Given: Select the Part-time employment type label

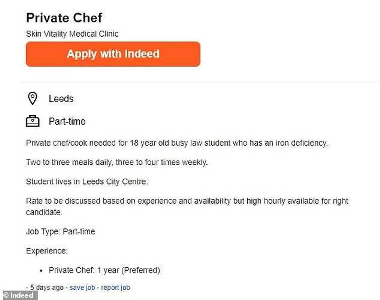Looking at the screenshot, I should click(x=67, y=121).
